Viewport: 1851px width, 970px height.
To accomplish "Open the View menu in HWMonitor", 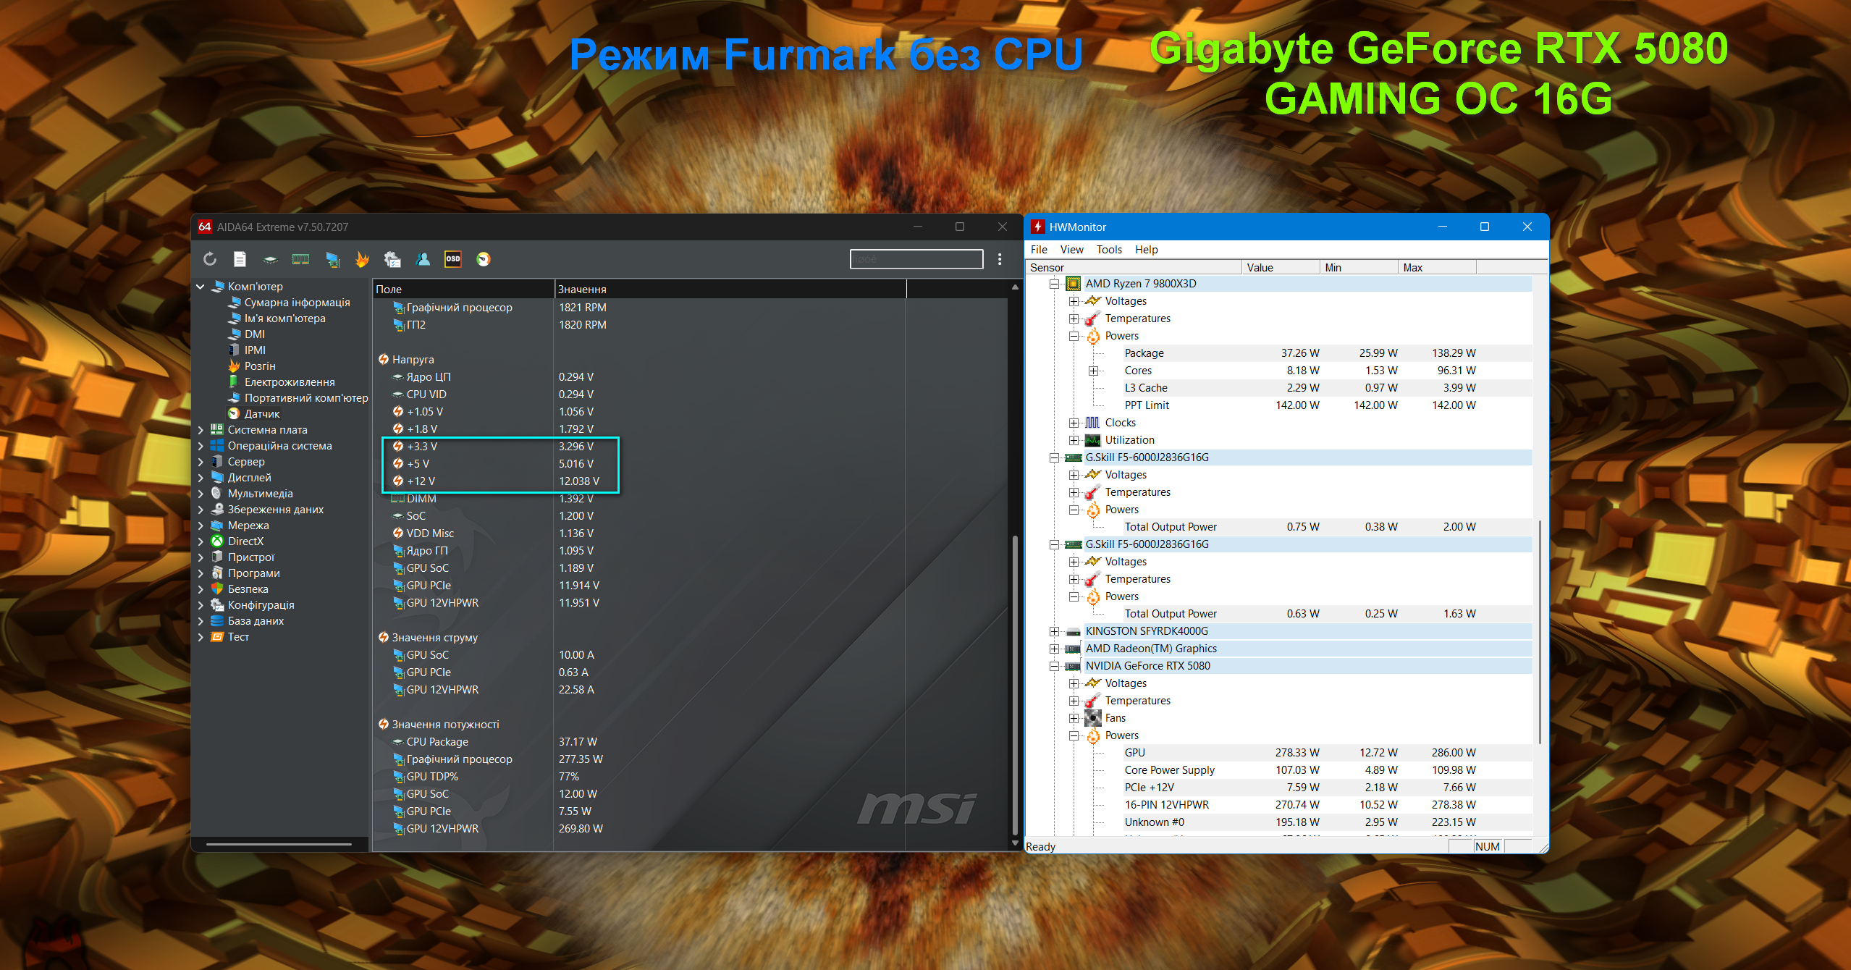I will [x=1071, y=250].
